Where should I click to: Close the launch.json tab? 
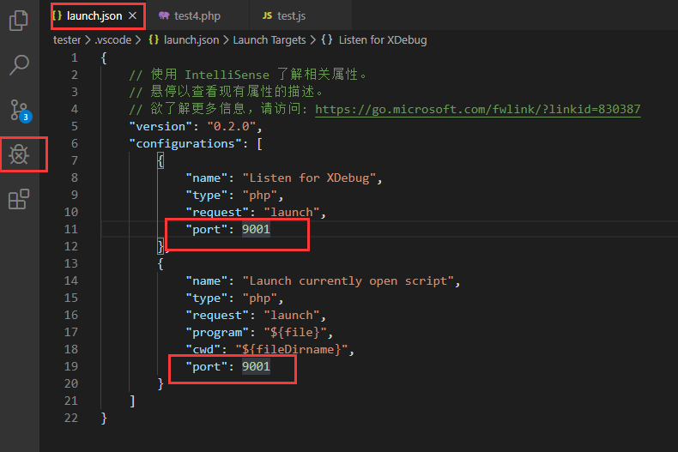click(133, 15)
